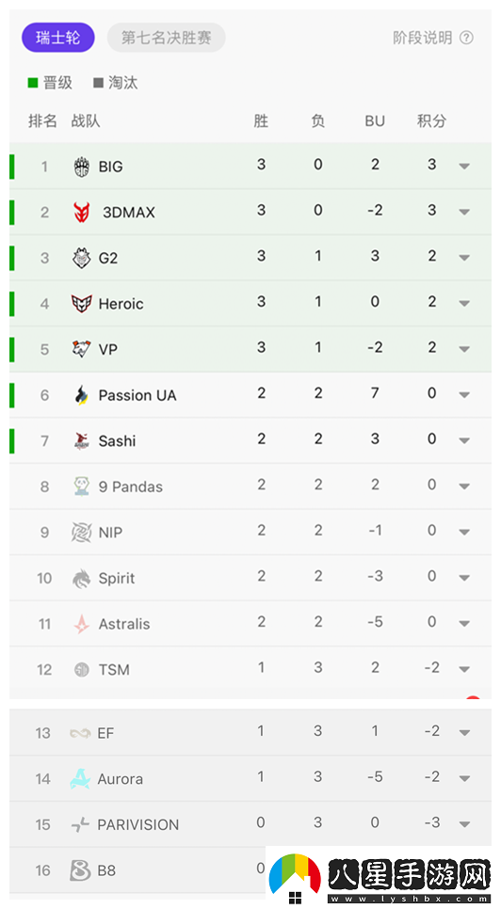Click the BIG team logo icon
The height and width of the screenshot is (909, 501).
(82, 167)
